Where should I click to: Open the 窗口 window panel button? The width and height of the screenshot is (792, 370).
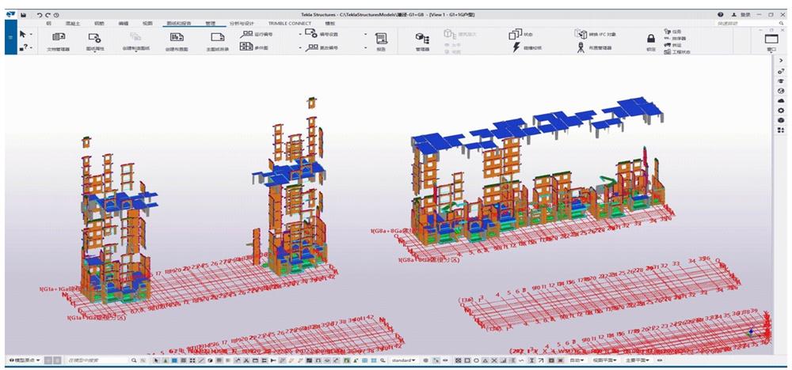pos(771,41)
